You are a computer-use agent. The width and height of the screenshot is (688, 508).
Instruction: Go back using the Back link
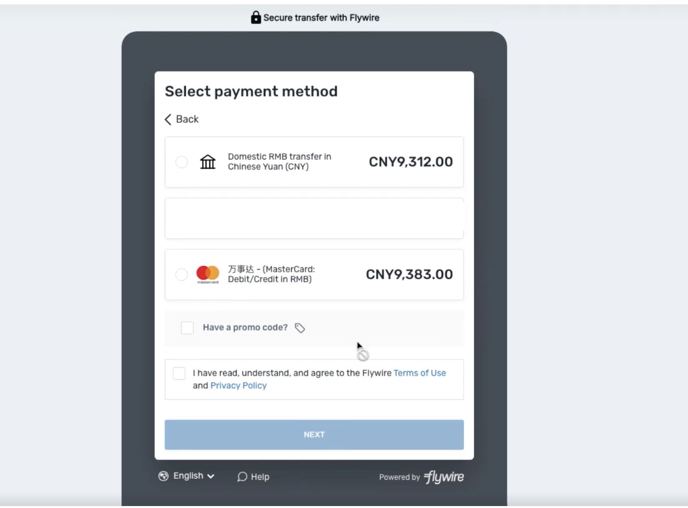(x=187, y=119)
